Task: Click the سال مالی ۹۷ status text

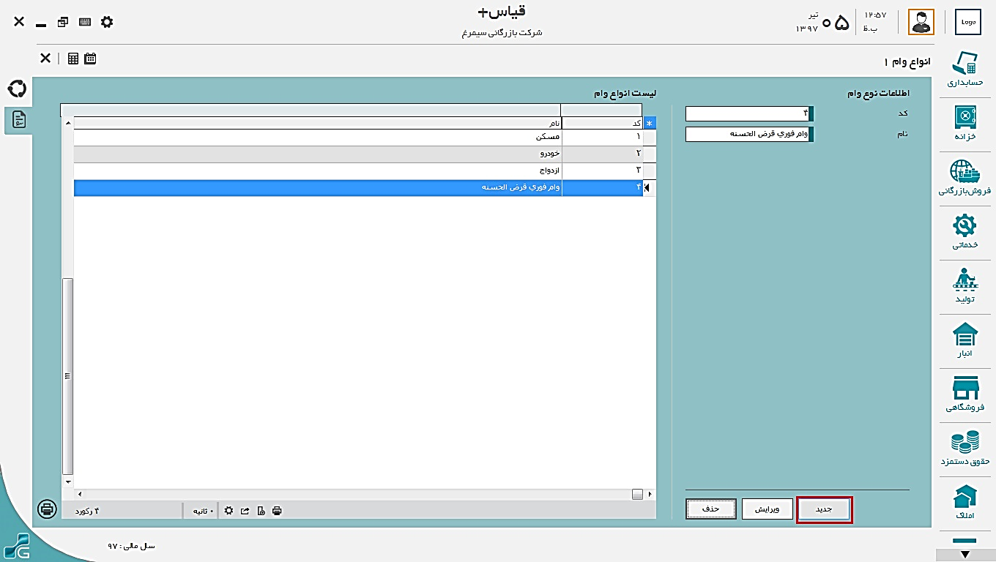Action: click(132, 546)
